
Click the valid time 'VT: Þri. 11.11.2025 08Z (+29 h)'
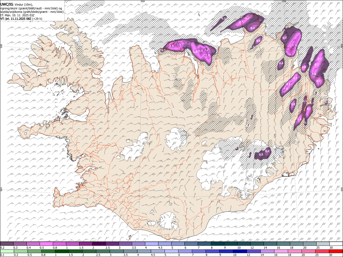21,19
